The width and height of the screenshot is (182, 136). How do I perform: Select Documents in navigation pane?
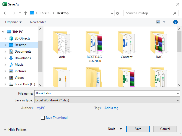[23, 52]
